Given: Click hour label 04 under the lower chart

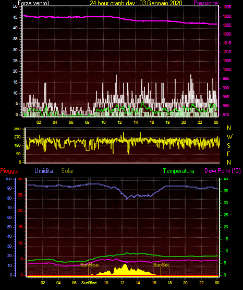Looking at the screenshot, I should click(x=58, y=283).
